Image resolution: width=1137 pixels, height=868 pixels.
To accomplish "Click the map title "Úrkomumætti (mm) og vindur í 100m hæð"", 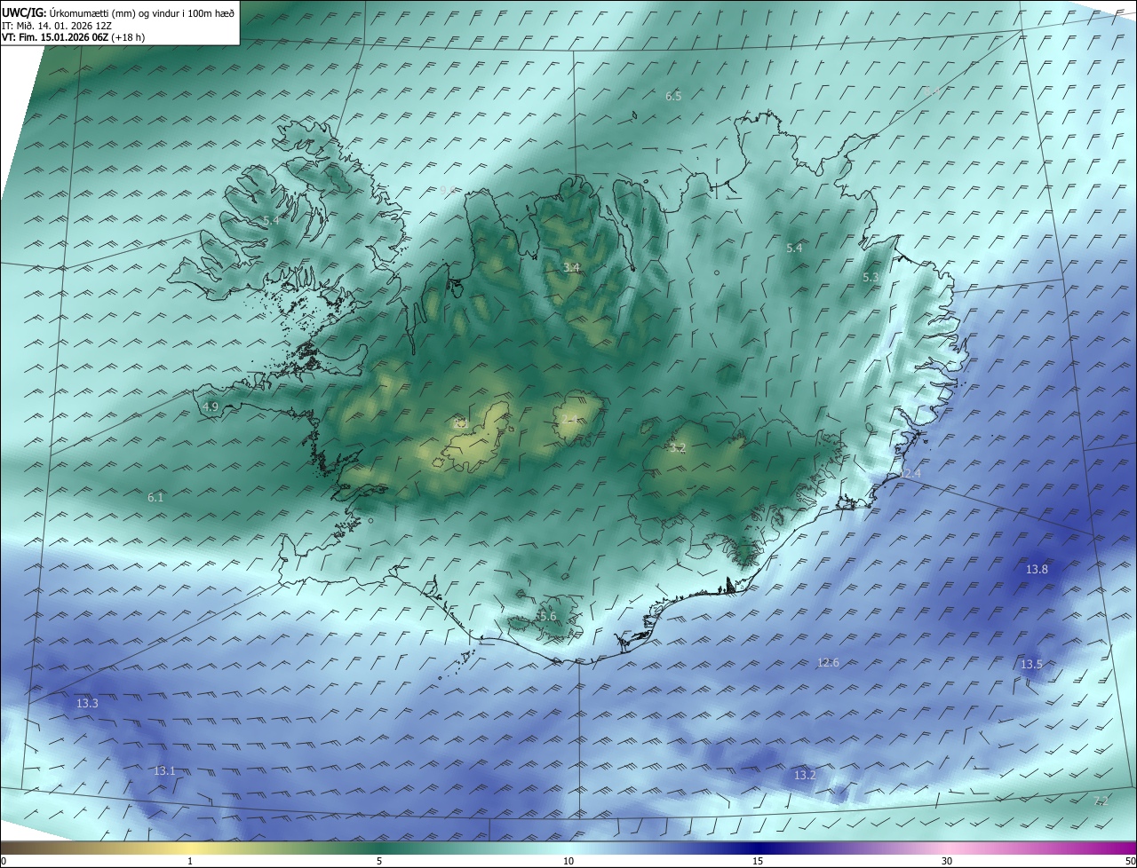I will click(x=142, y=12).
